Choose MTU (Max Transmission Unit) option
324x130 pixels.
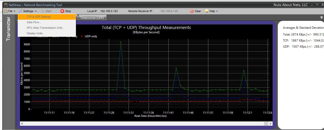coord(46,28)
